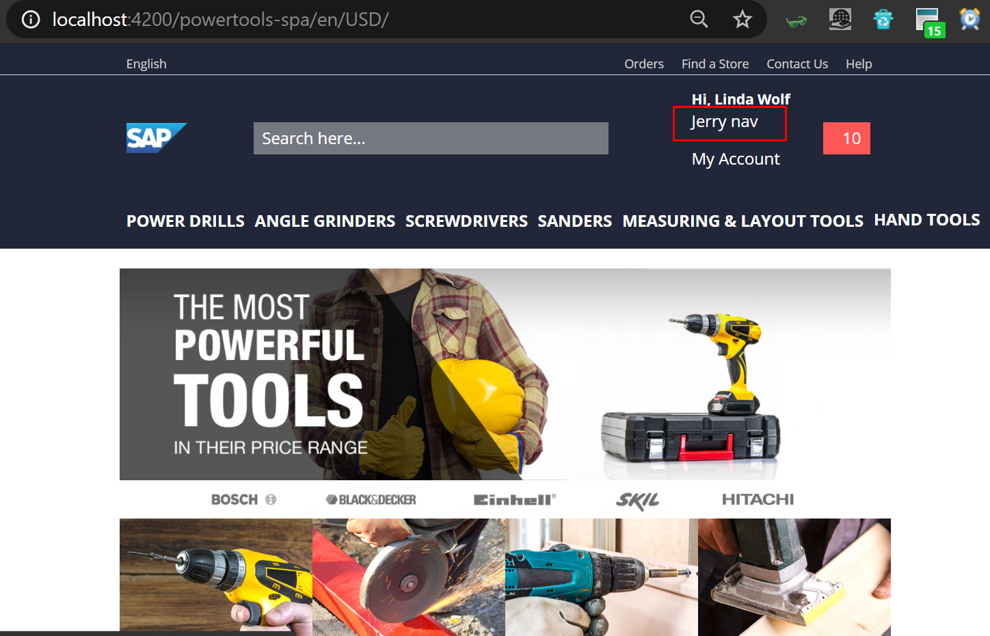Image resolution: width=990 pixels, height=636 pixels.
Task: Open the Help link
Action: pos(859,64)
